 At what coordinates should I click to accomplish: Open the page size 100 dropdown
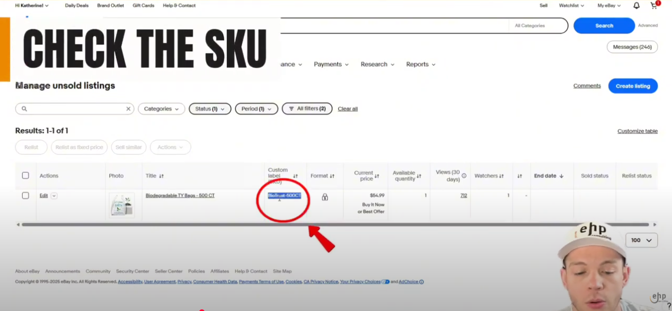pos(641,240)
